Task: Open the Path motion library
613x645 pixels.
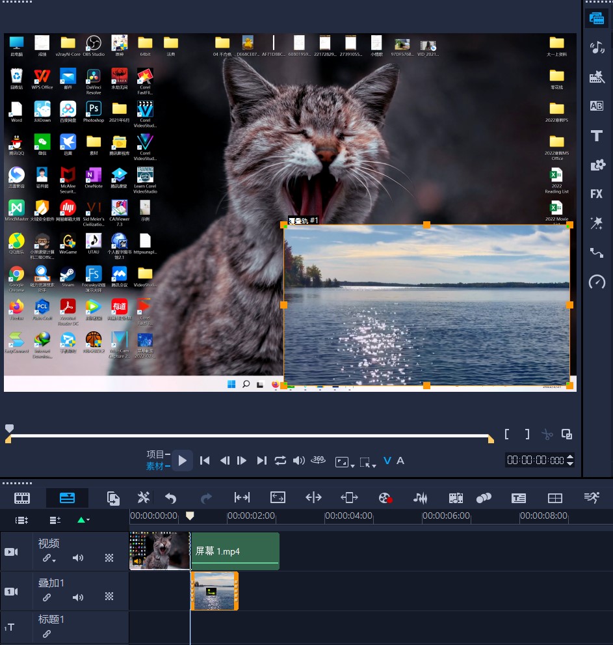Action: pyautogui.click(x=597, y=252)
